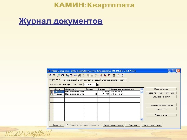Click the Сумма column header
Image resolution: width=187 pixels, height=140 pixels.
coord(103,89)
